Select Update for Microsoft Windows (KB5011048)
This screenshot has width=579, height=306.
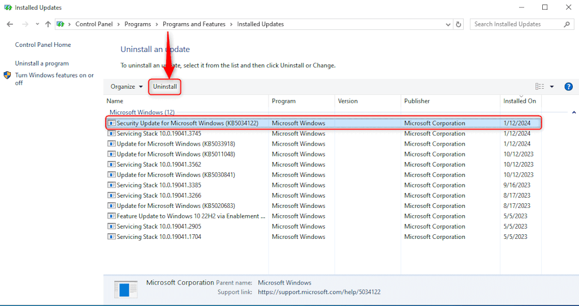tap(323, 154)
